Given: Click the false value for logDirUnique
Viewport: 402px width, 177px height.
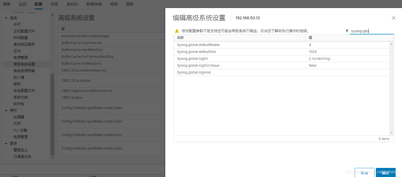Looking at the screenshot, I should point(313,66).
